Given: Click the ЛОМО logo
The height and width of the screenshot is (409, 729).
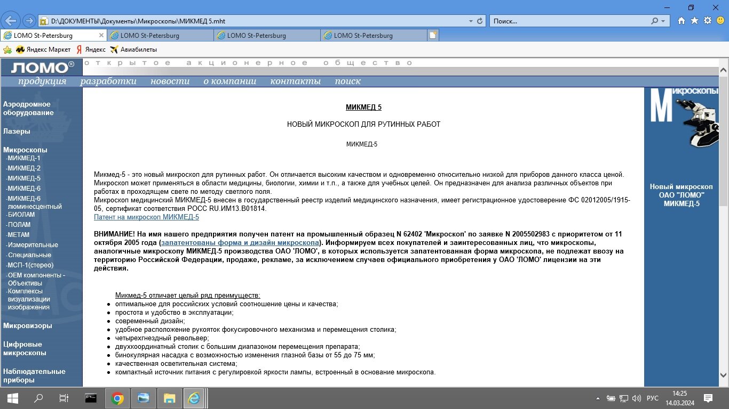Looking at the screenshot, I should [x=42, y=67].
